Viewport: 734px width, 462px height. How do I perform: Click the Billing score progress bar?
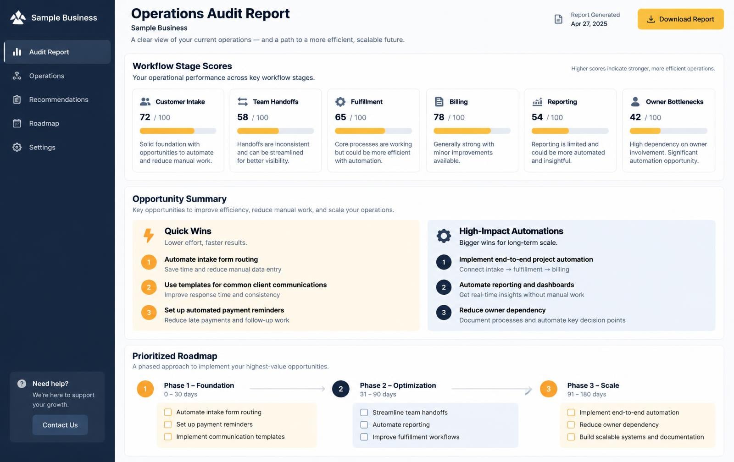[x=472, y=131]
